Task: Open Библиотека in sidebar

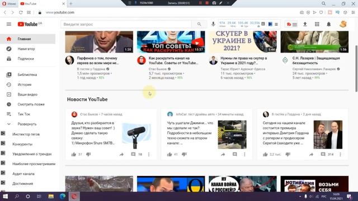Action: (27, 75)
